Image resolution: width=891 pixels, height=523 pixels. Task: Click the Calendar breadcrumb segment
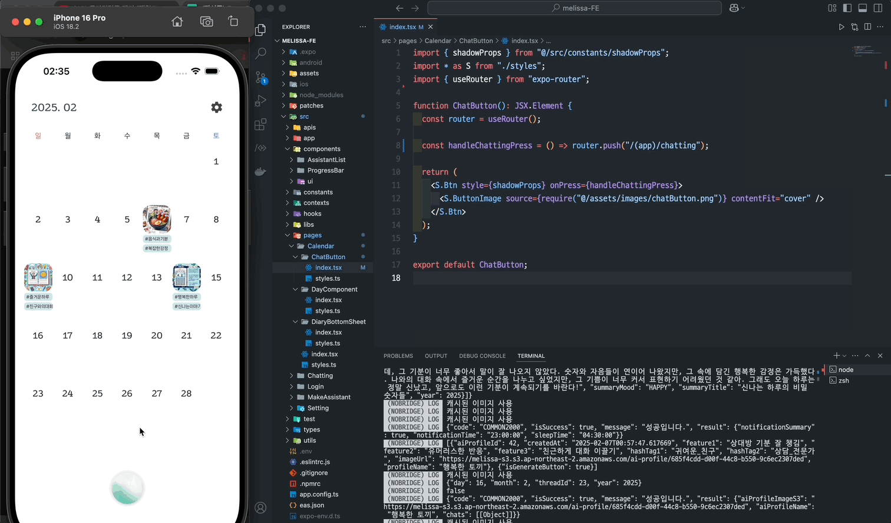pos(438,41)
